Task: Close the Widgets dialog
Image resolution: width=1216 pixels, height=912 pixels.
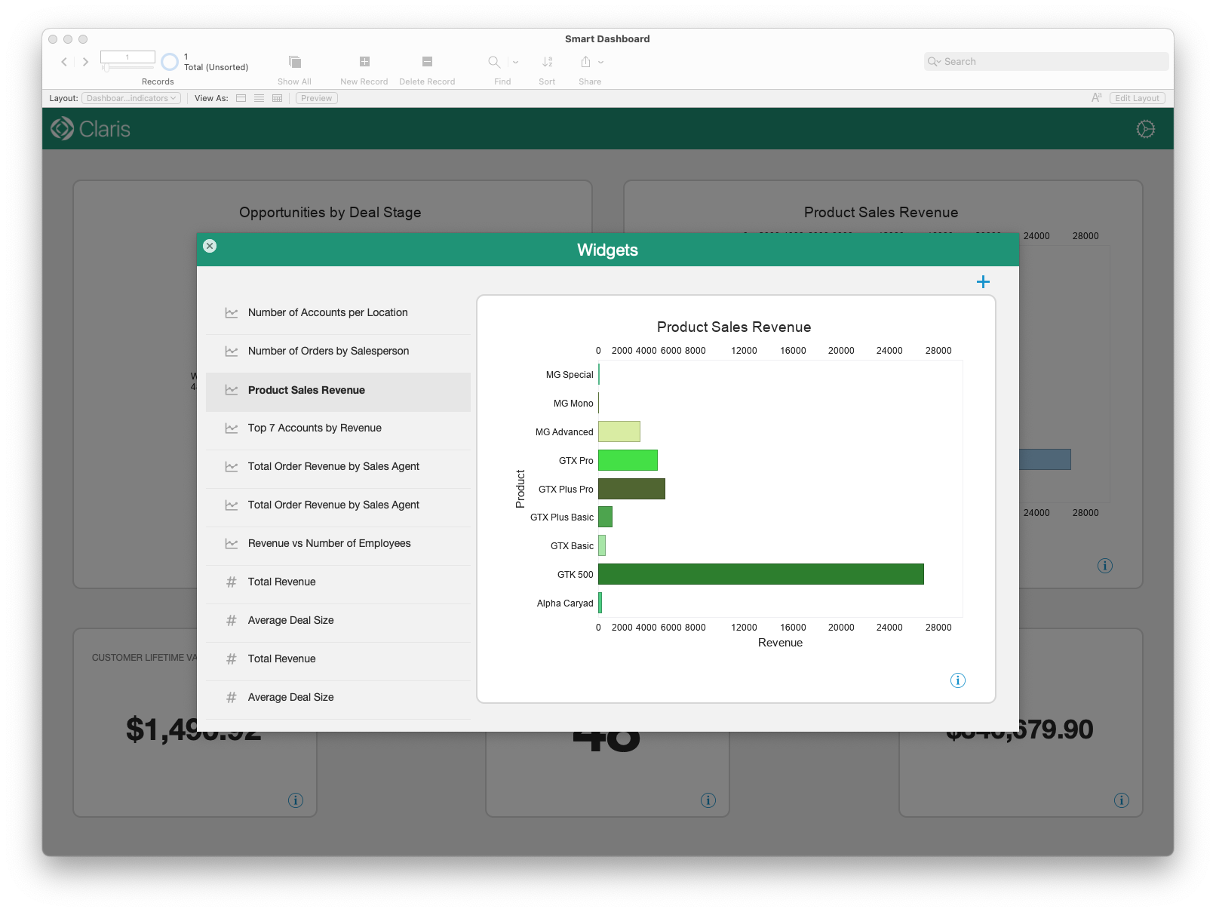Action: [210, 246]
